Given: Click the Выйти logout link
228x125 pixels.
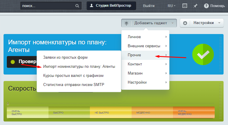Looking at the screenshot, I should tap(149, 6).
